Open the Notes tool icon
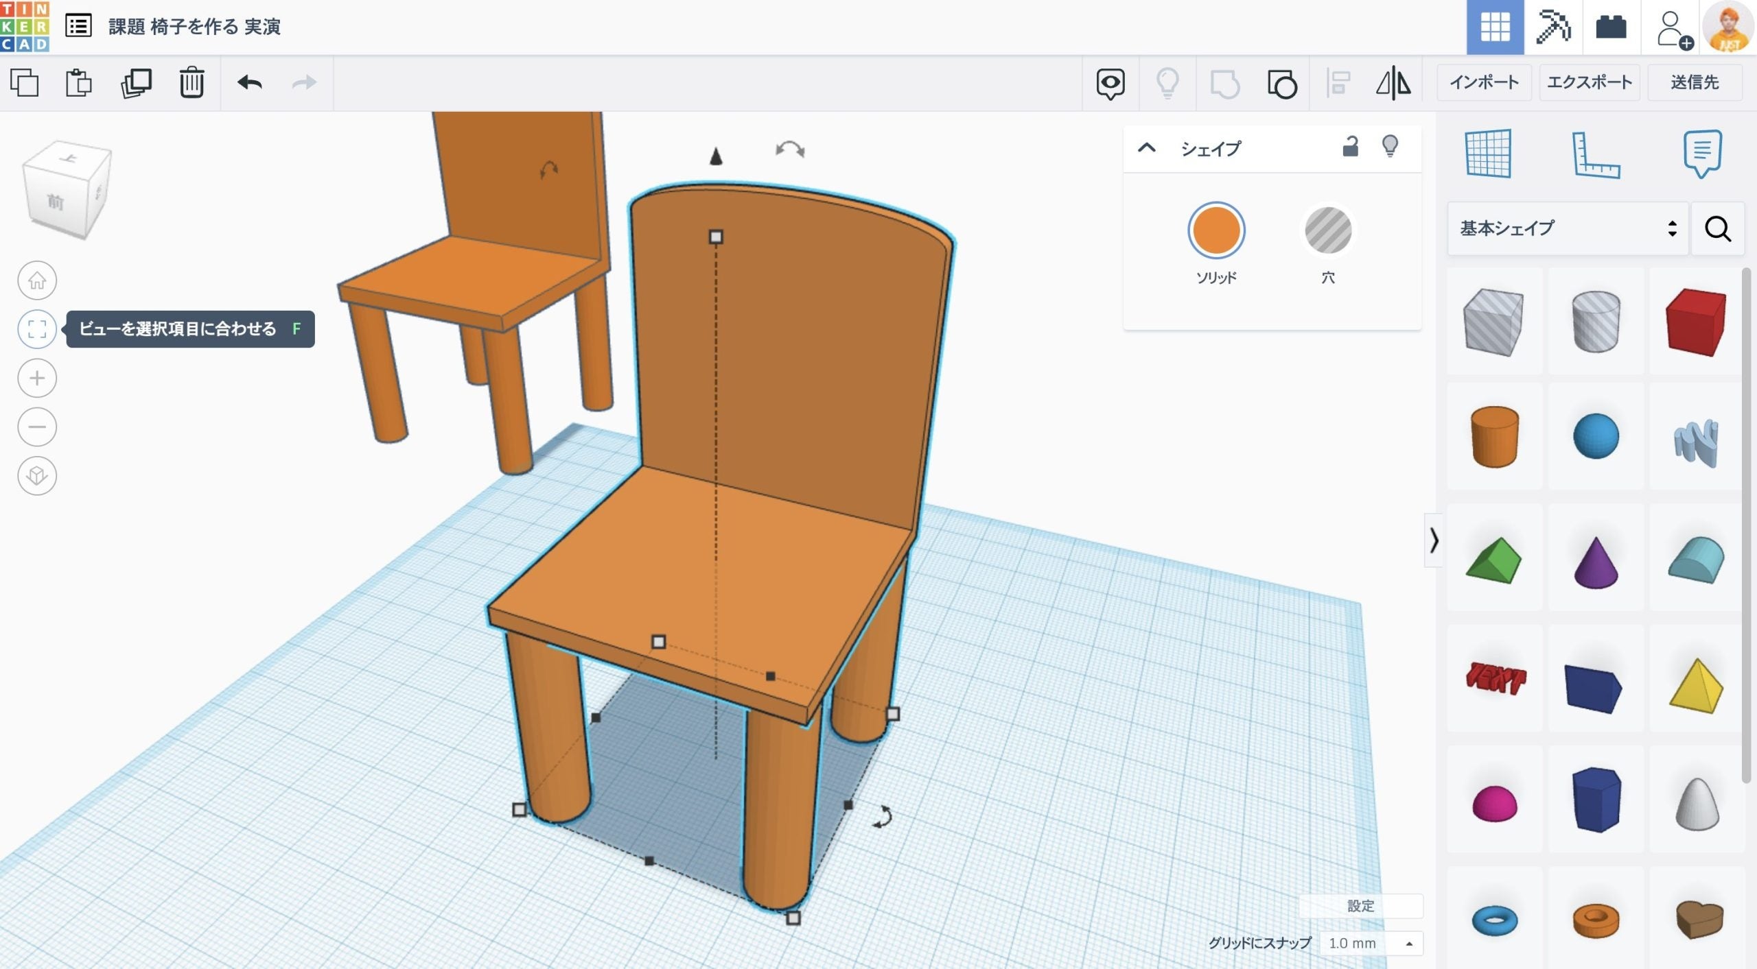The height and width of the screenshot is (969, 1757). point(1701,154)
